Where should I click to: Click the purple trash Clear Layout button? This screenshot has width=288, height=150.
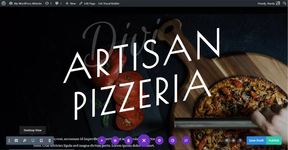[129, 140]
